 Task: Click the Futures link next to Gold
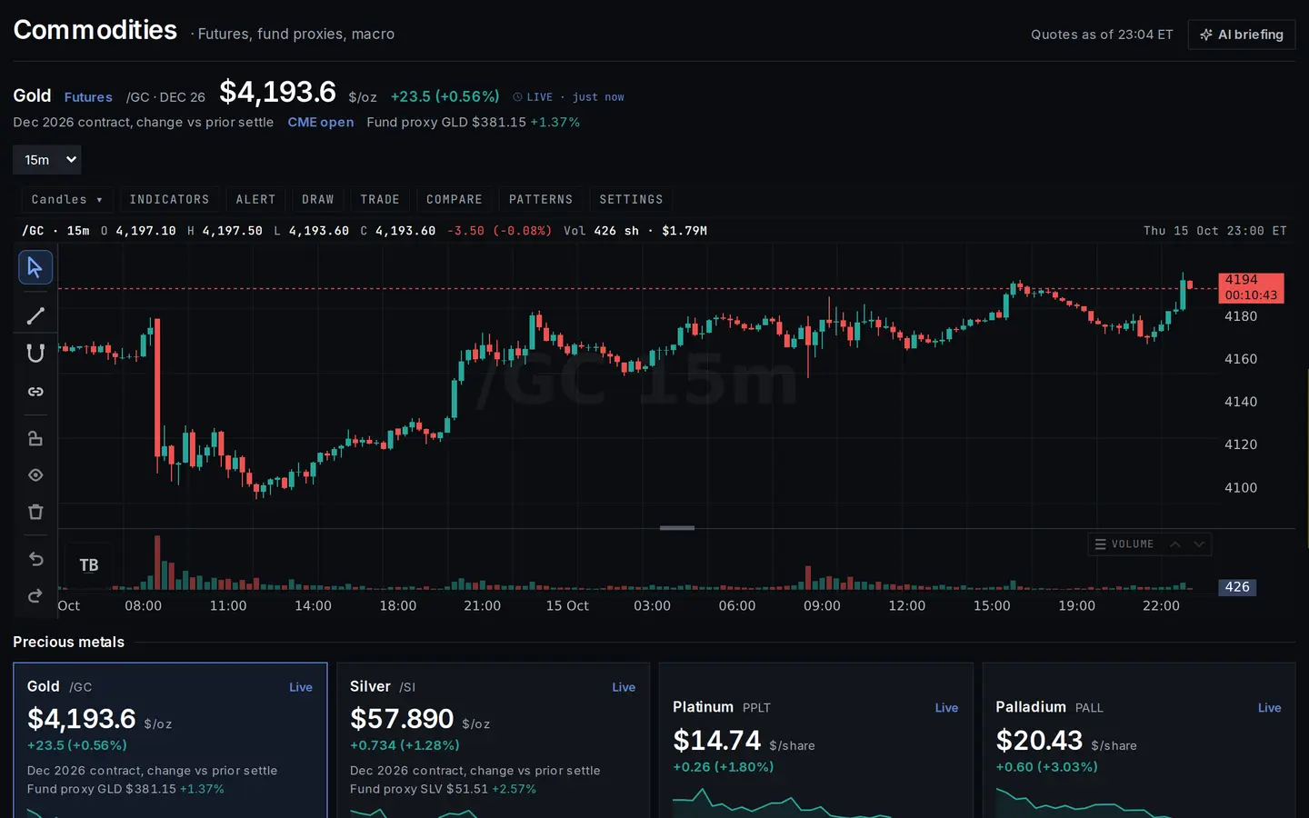pos(88,97)
